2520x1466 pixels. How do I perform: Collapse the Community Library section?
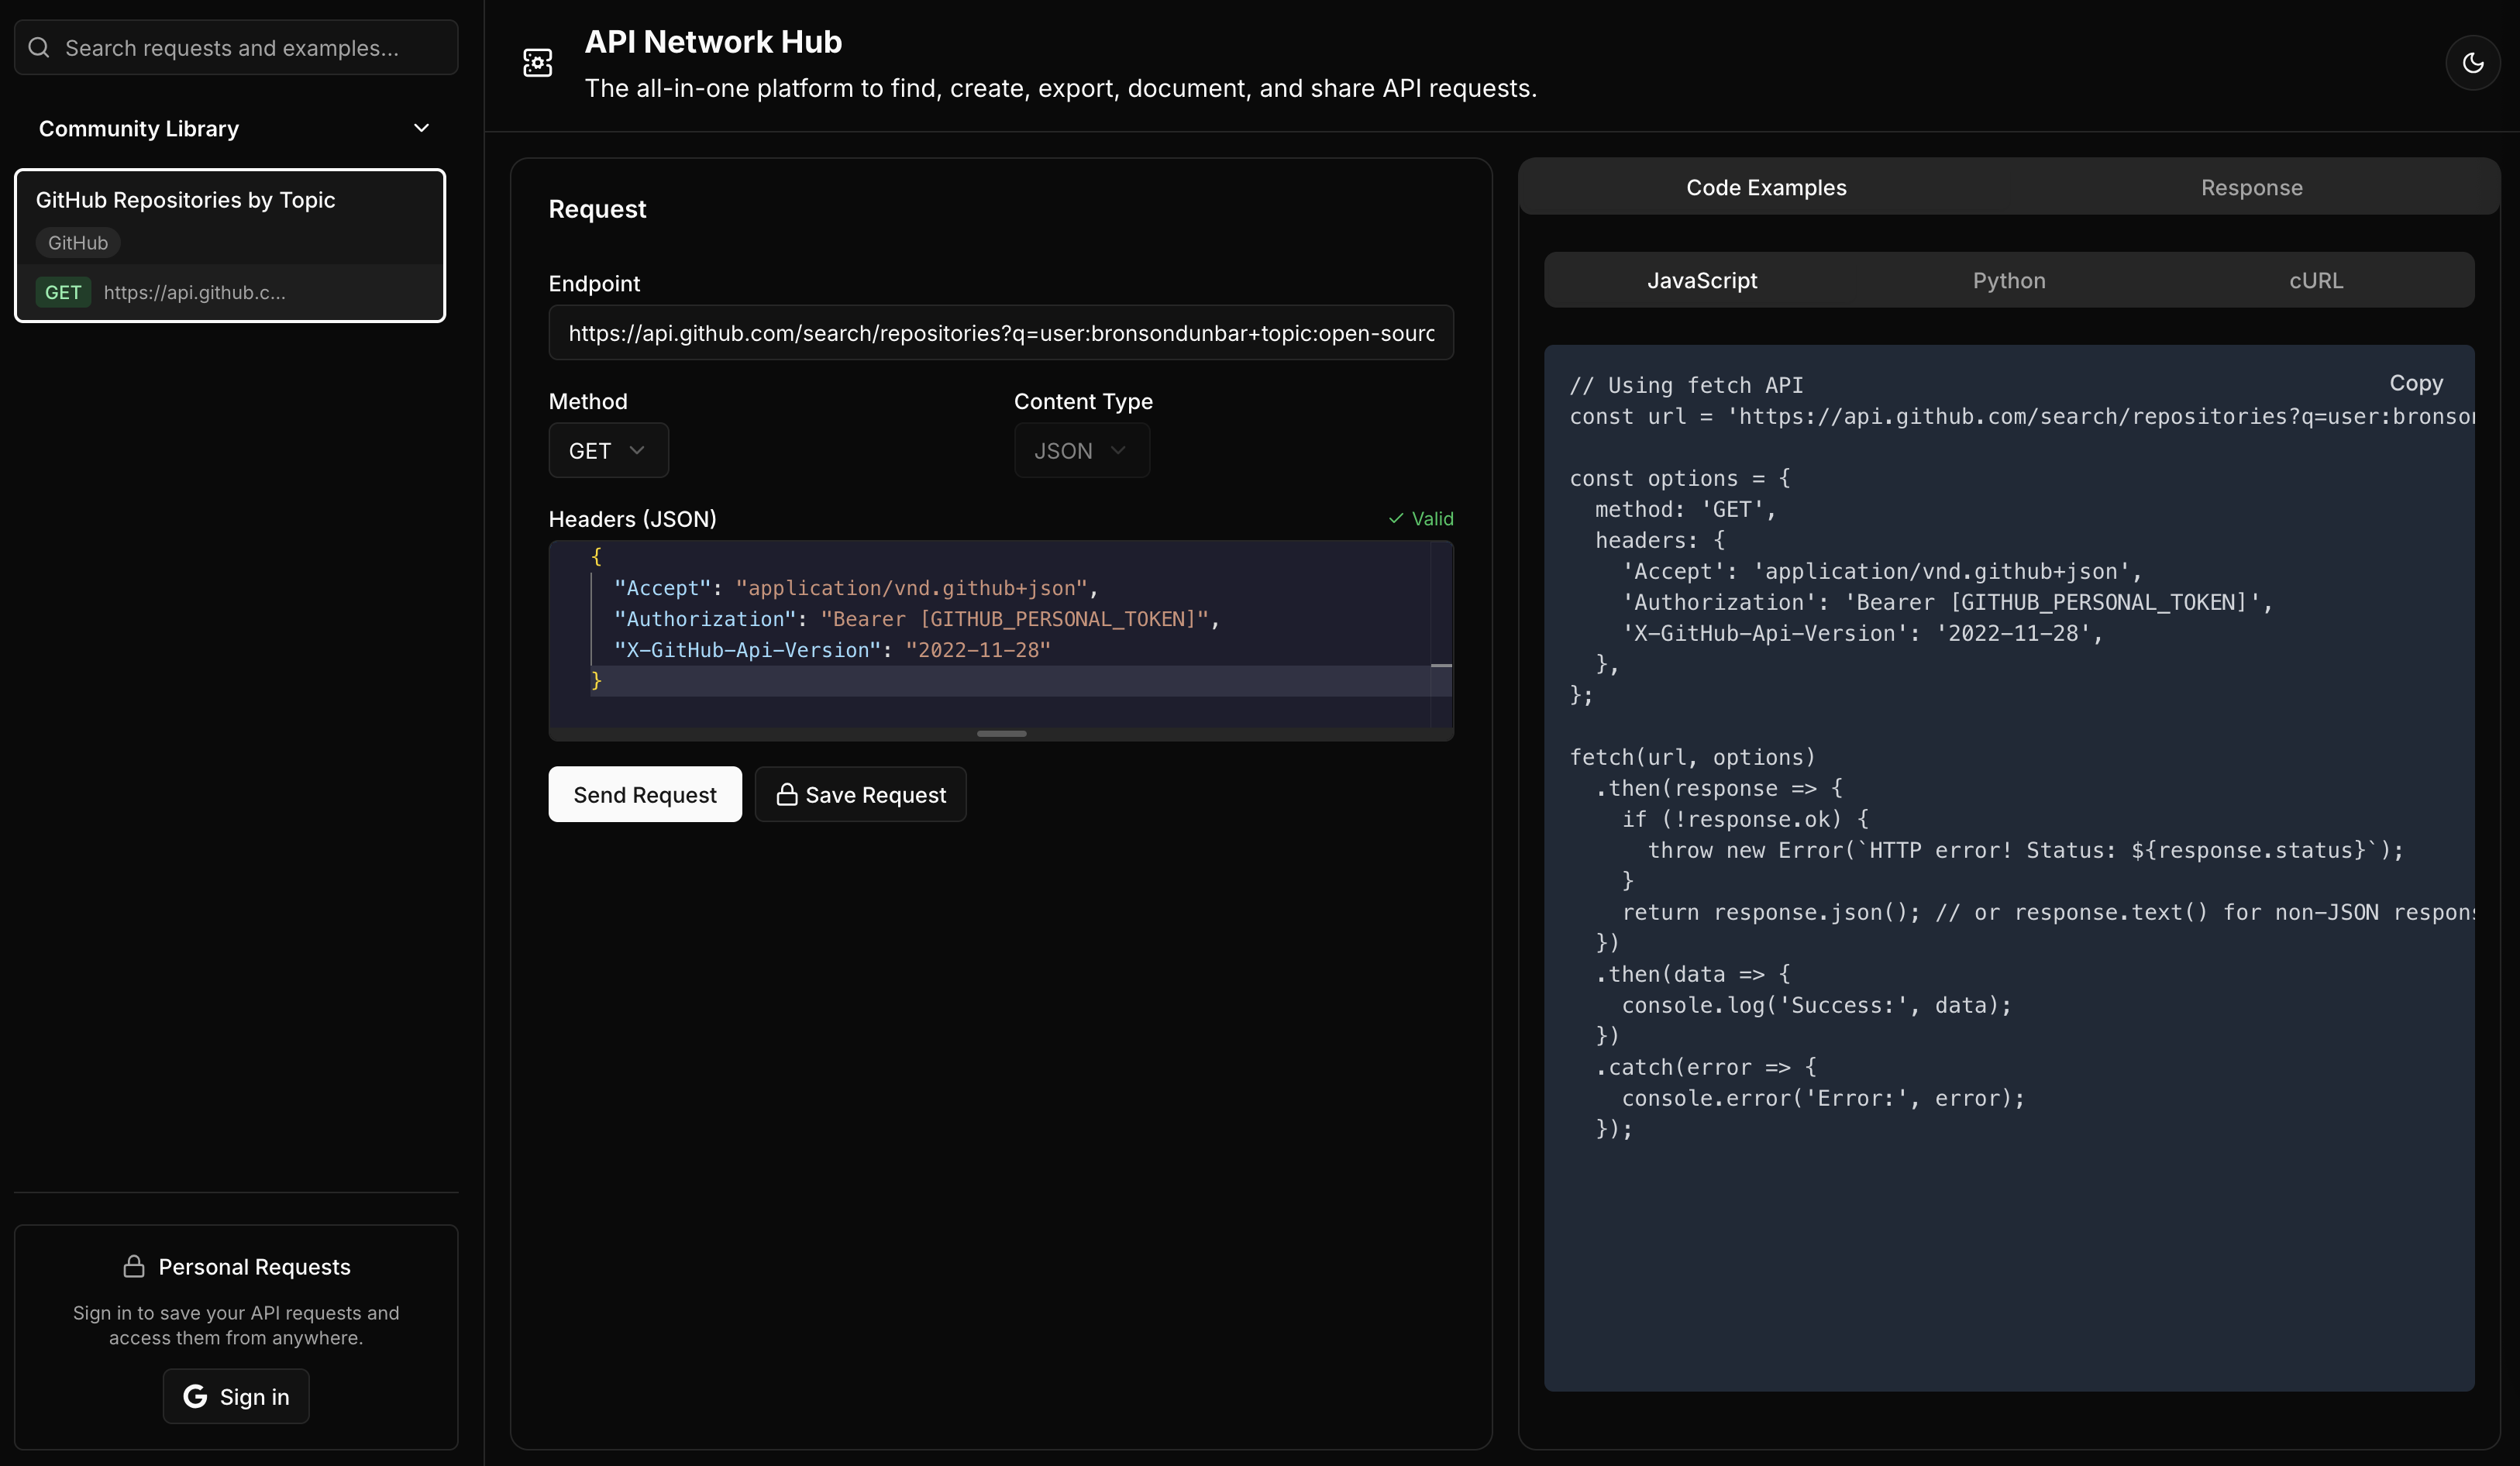click(x=421, y=128)
